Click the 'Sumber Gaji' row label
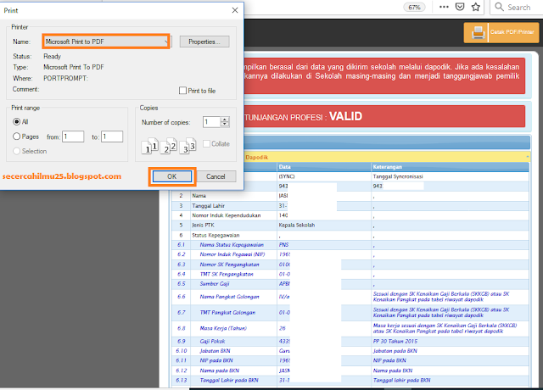Viewport: 543px width, 390px height. pyautogui.click(x=215, y=284)
